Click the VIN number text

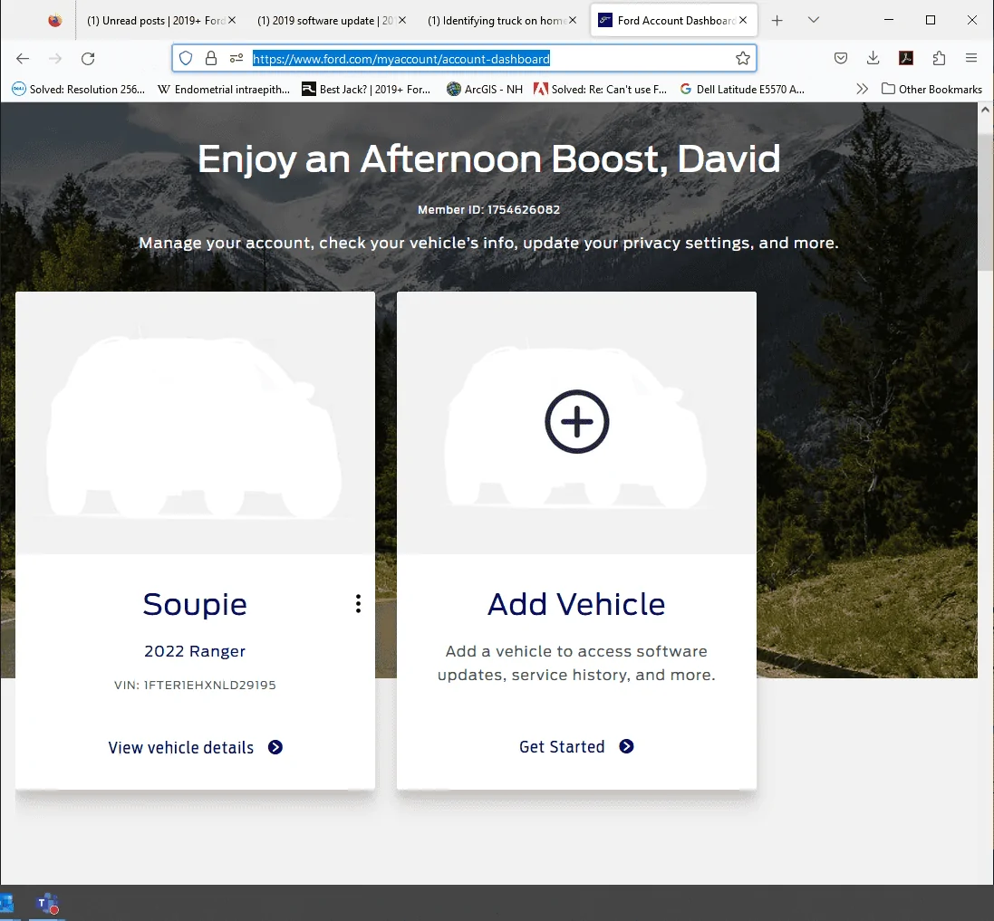pyautogui.click(x=195, y=685)
